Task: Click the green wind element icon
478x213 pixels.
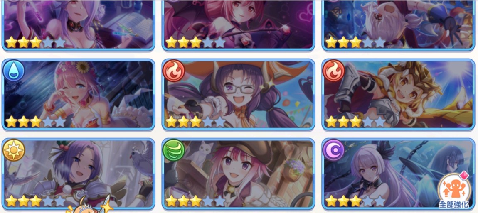Action: pyautogui.click(x=174, y=150)
